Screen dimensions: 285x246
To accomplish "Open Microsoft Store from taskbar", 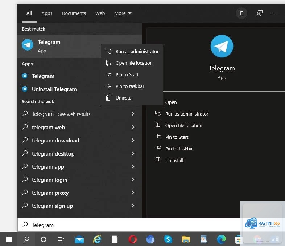I will (x=239, y=239).
